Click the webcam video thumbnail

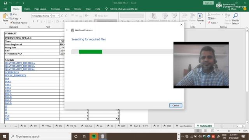click(201, 65)
